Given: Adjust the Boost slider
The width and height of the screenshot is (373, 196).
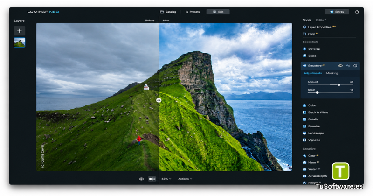Looking at the screenshot, I should [317, 93].
